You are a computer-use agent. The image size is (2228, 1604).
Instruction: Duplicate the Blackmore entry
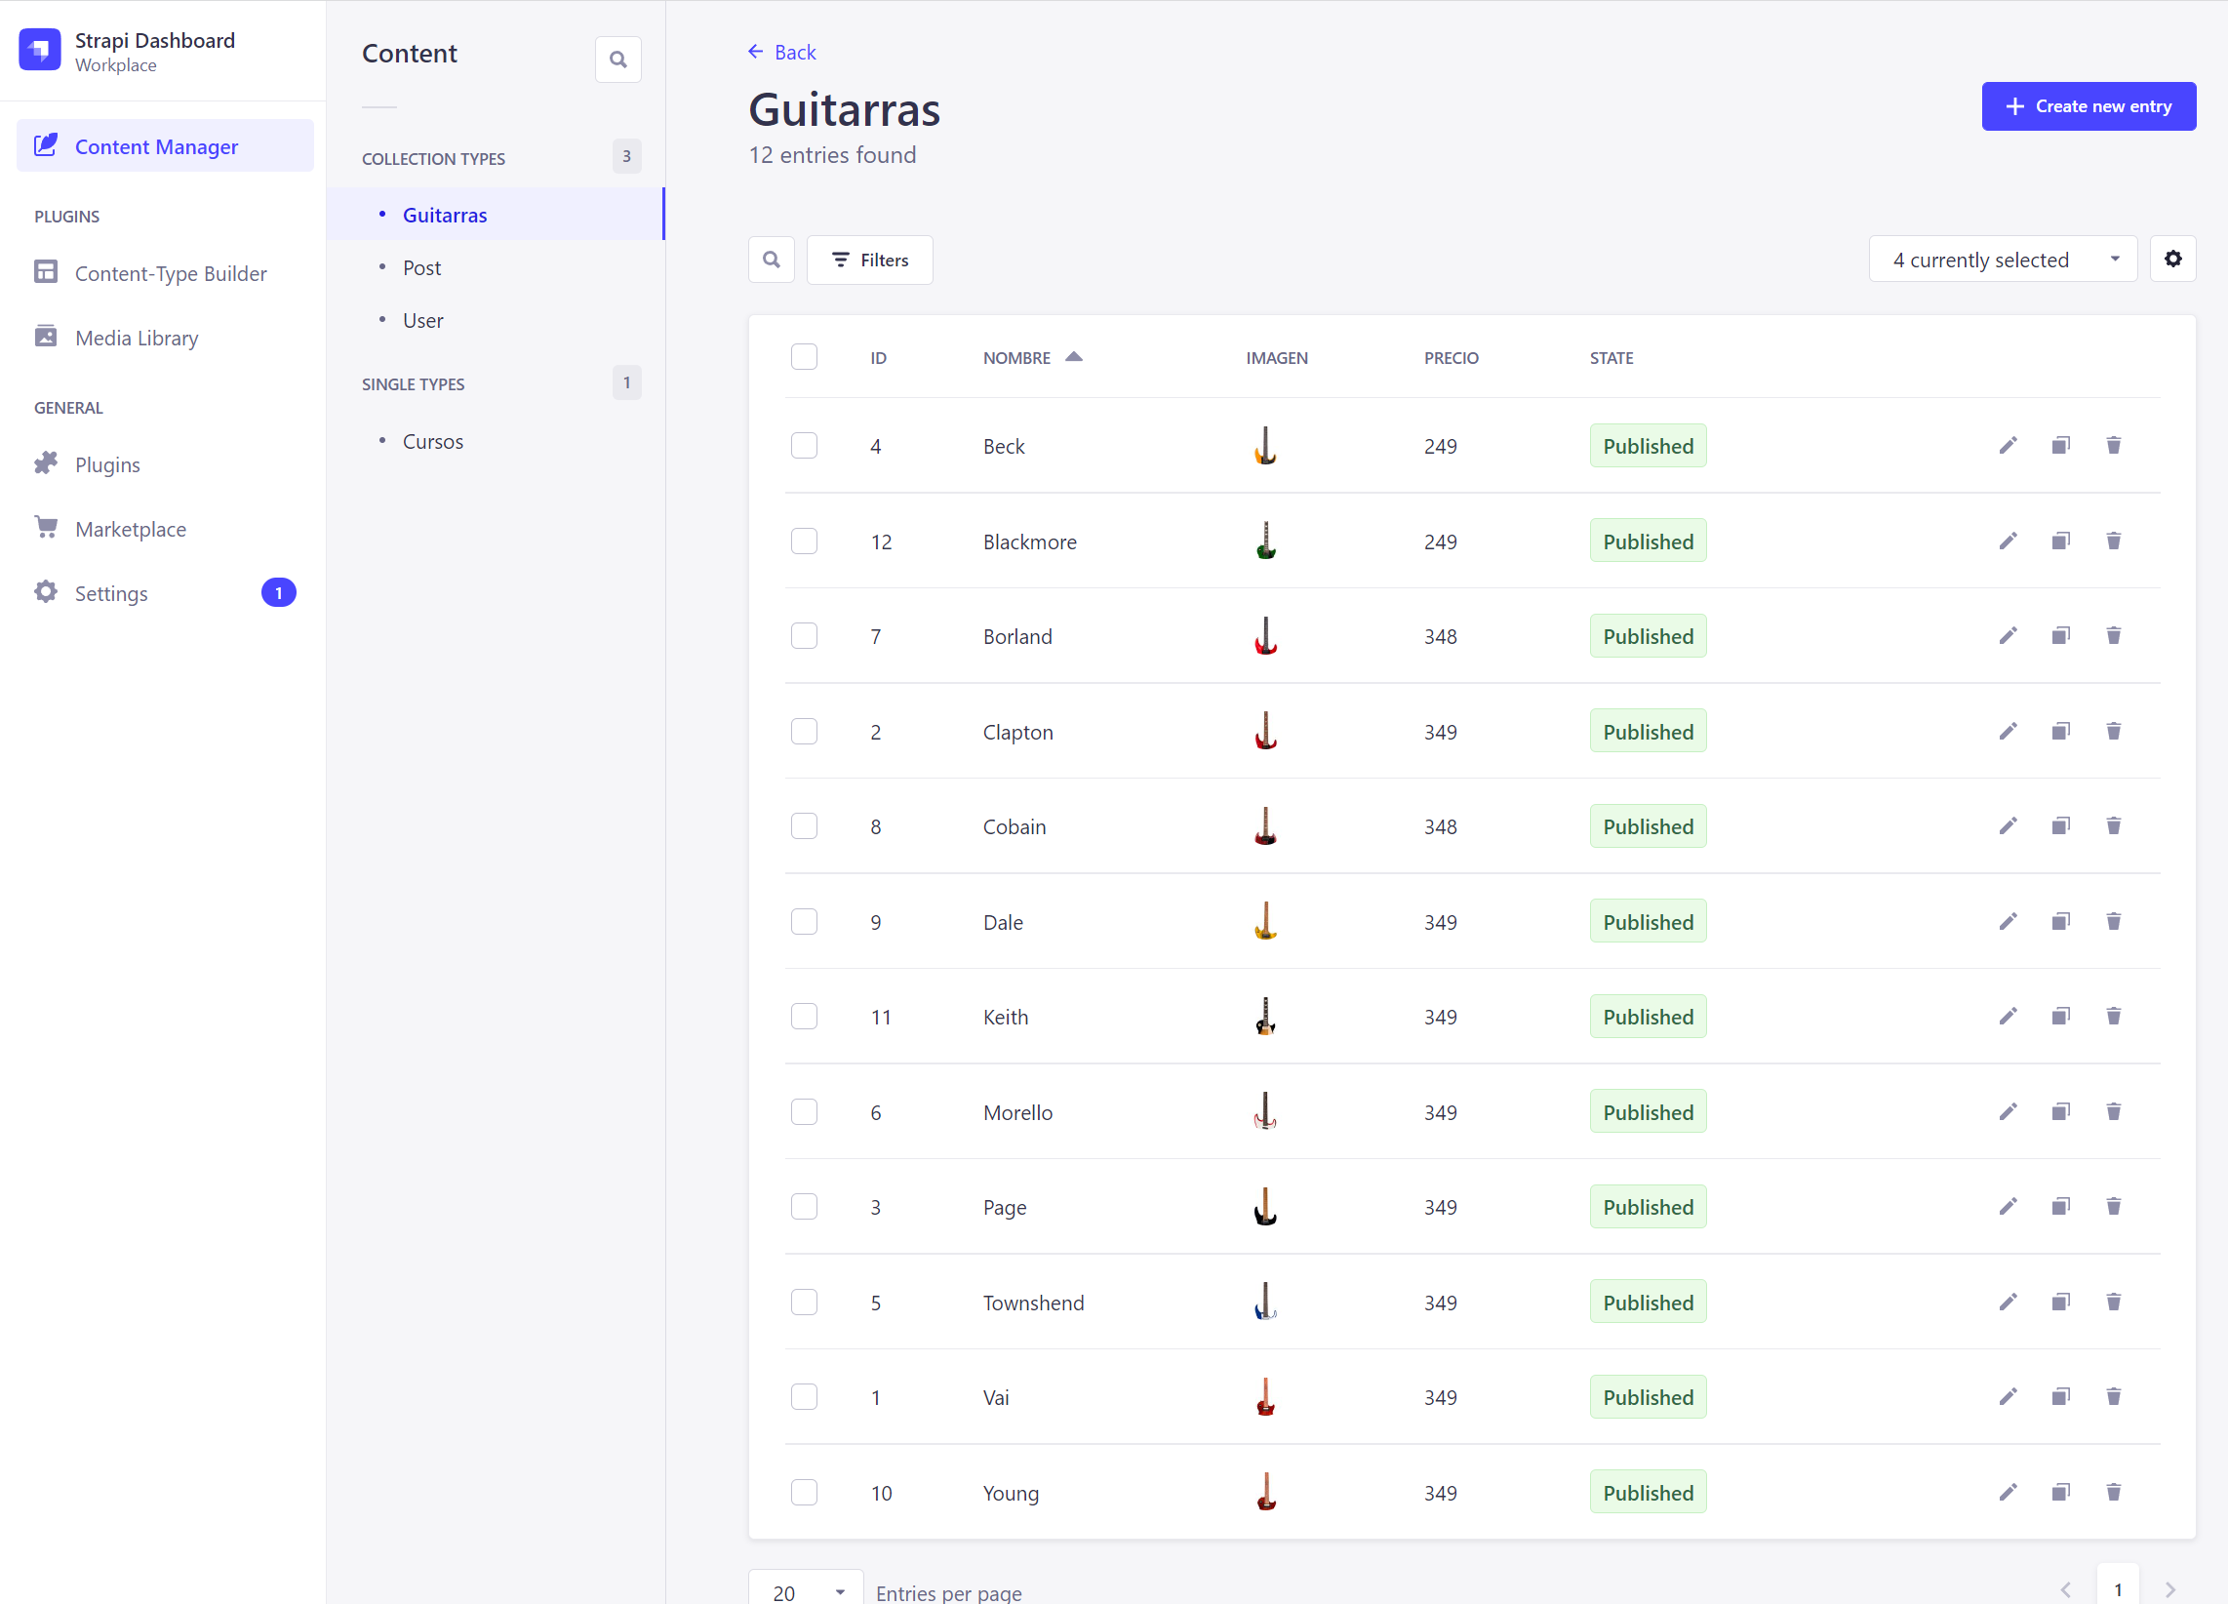pos(2060,541)
